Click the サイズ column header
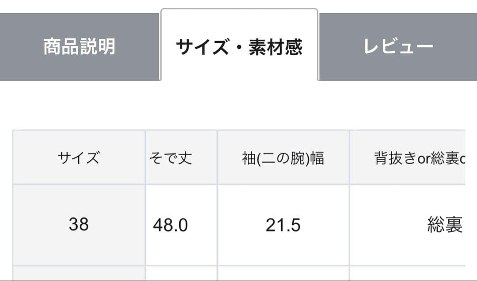The width and height of the screenshot is (477, 281). (79, 157)
